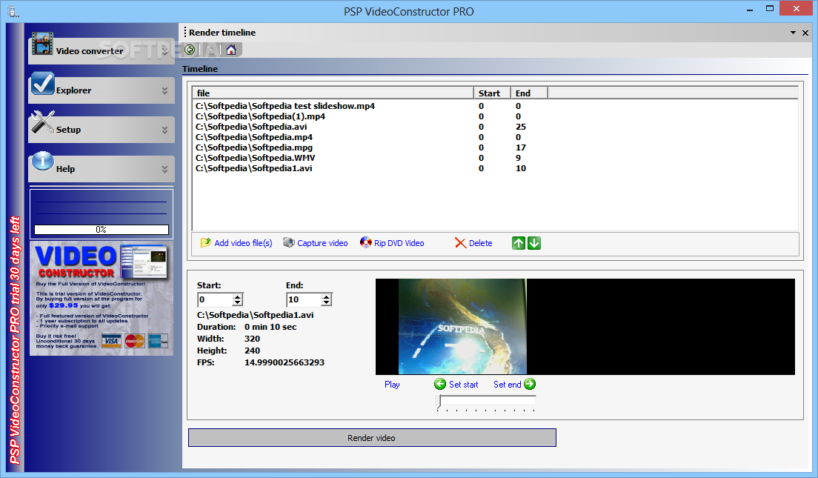Click Rip DVD Video link
The width and height of the screenshot is (818, 478).
[399, 243]
